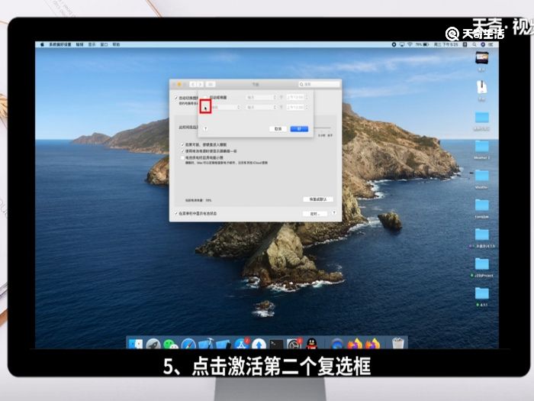Open the blue up-arrow app in Dock

coord(259,344)
